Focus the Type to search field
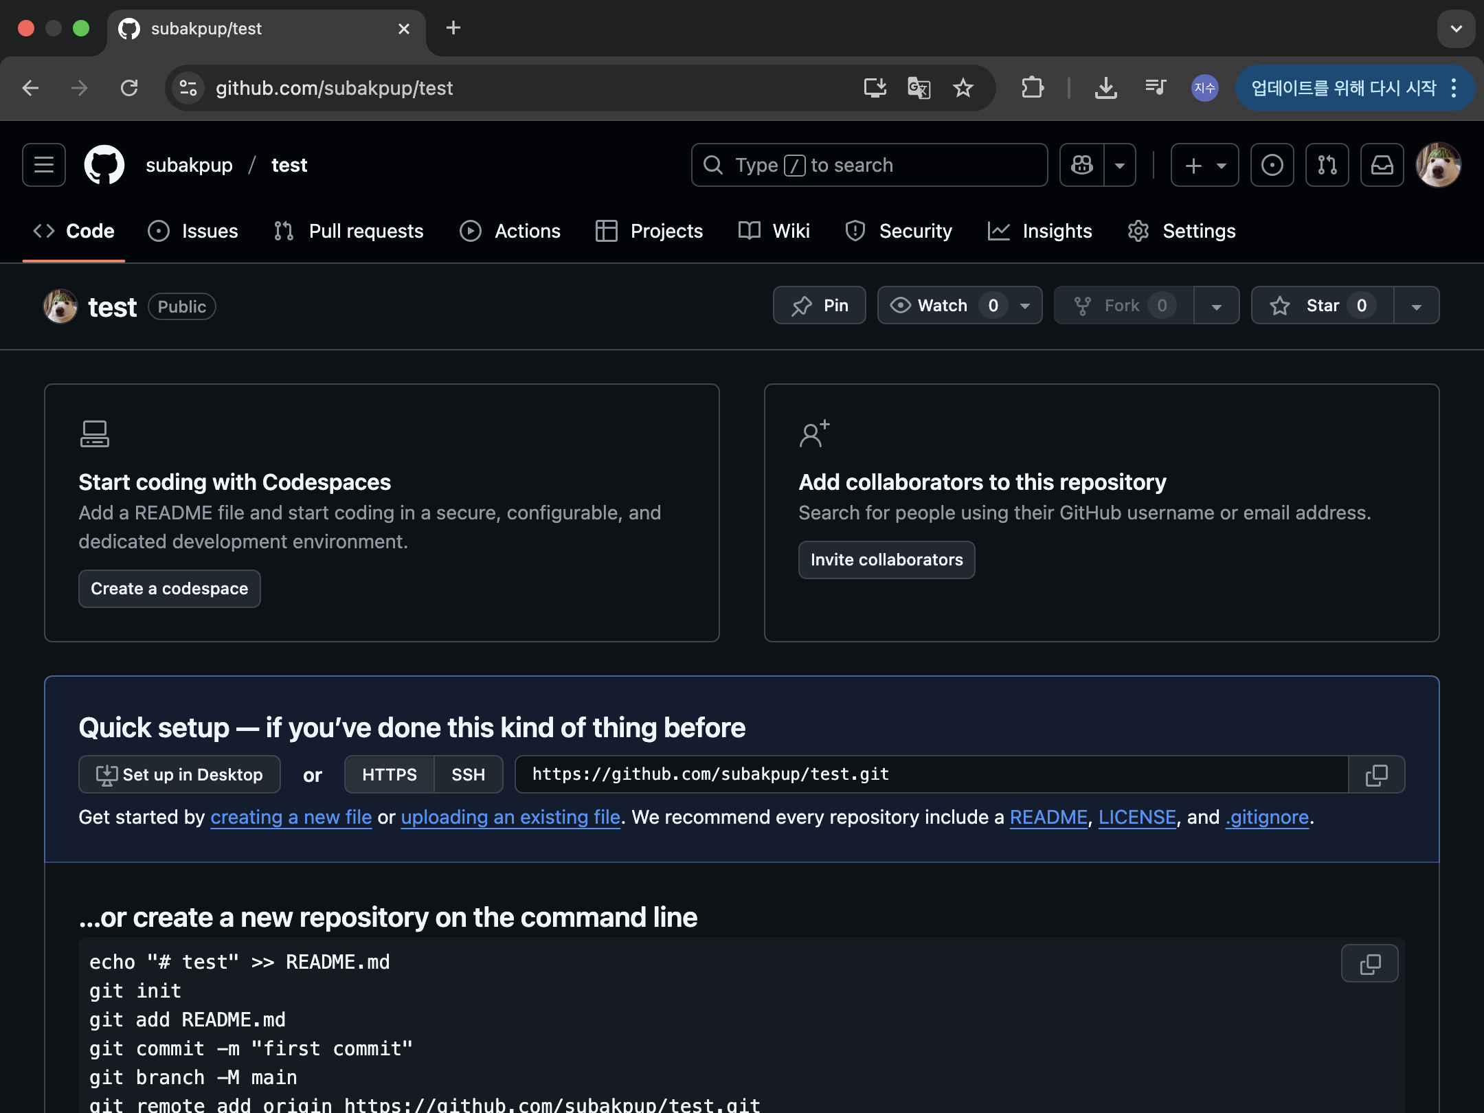This screenshot has width=1484, height=1113. (869, 165)
